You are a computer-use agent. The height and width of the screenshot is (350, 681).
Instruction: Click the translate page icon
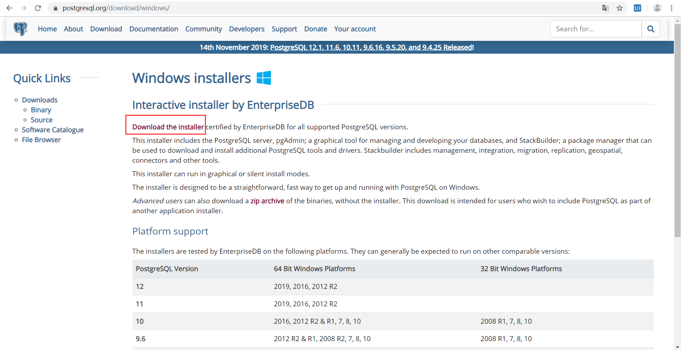[x=605, y=8]
